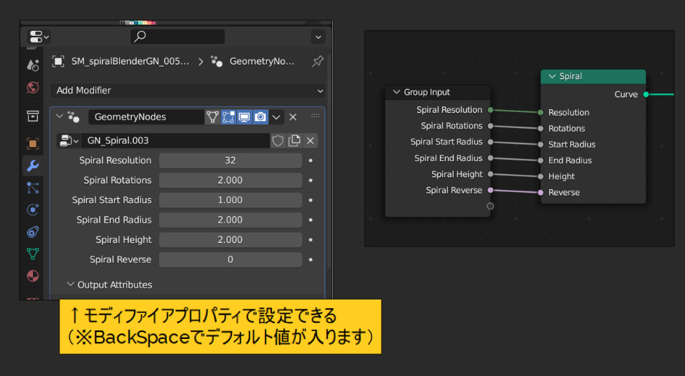This screenshot has height=376, width=685.
Task: Toggle fake user shield for GN_Spiral.003
Action: [x=278, y=141]
